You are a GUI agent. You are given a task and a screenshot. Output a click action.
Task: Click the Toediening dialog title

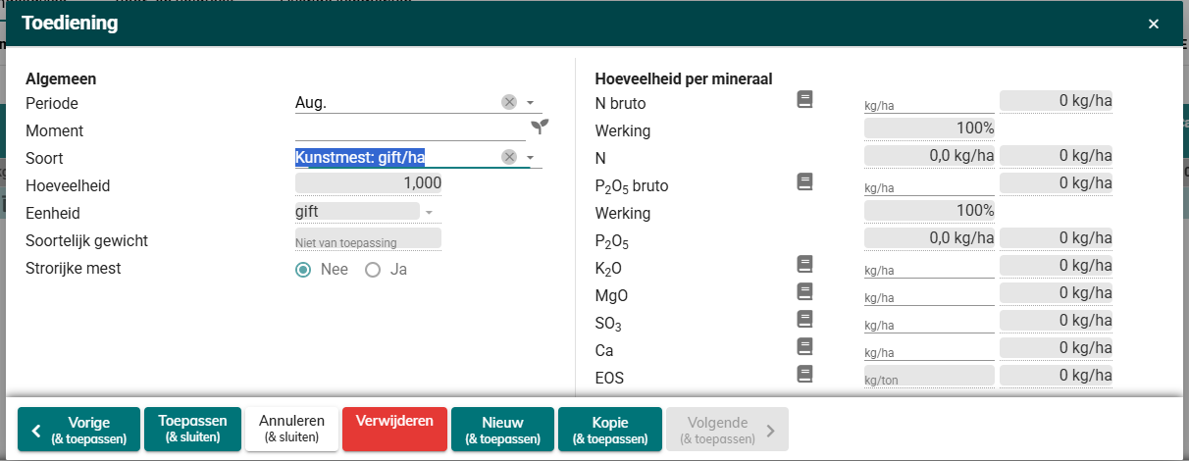point(70,23)
